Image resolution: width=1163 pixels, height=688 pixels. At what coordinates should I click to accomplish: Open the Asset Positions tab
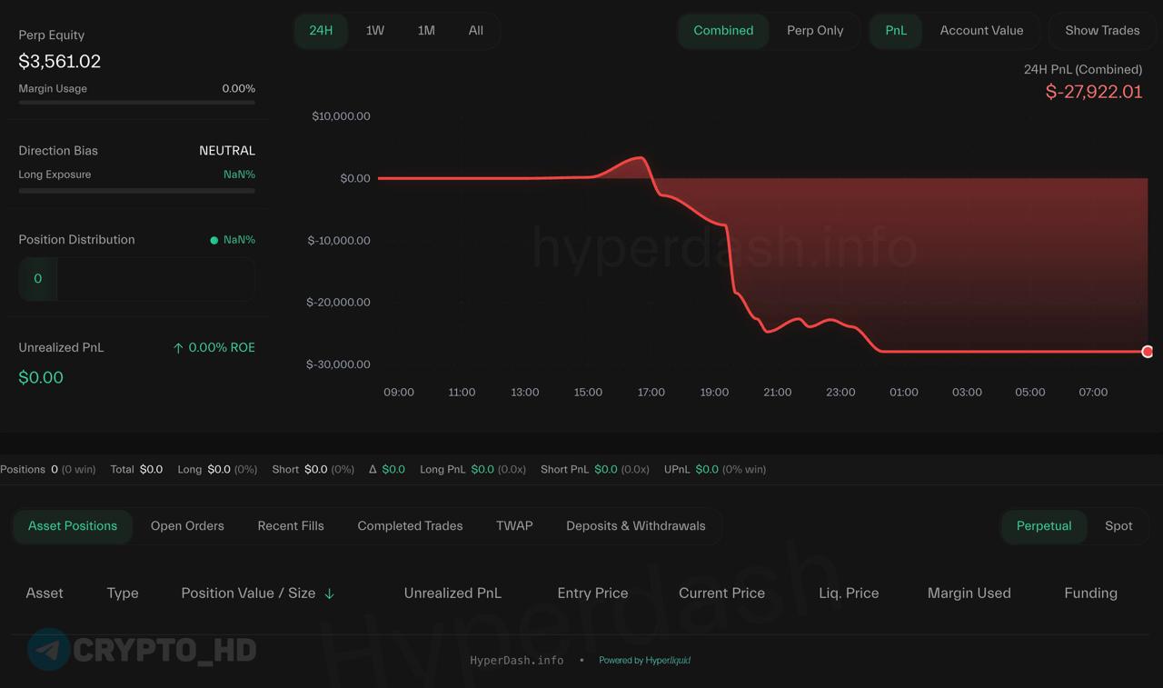73,526
